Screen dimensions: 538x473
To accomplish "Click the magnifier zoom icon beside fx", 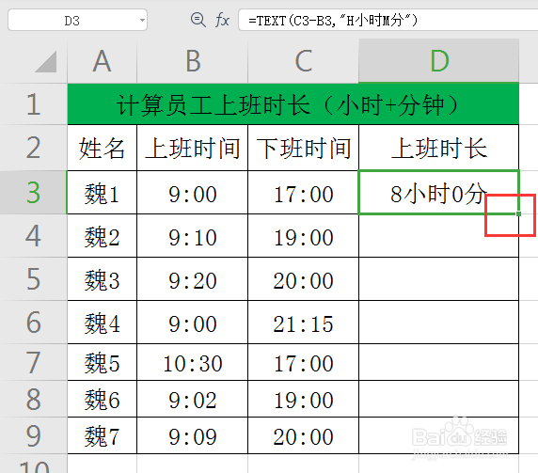I will coord(198,20).
